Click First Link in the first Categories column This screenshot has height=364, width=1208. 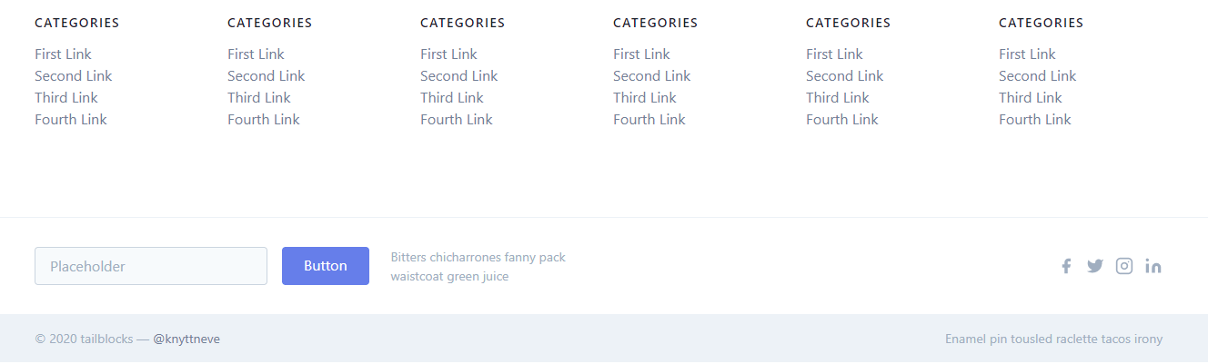point(64,54)
